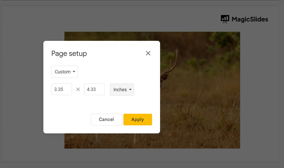Image resolution: width=284 pixels, height=168 pixels.
Task: Click the width field showing 3.35
Action: [62, 89]
